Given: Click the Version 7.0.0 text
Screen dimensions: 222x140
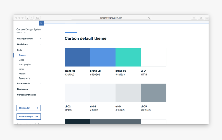Looking at the screenshot, I should (x=21, y=32).
